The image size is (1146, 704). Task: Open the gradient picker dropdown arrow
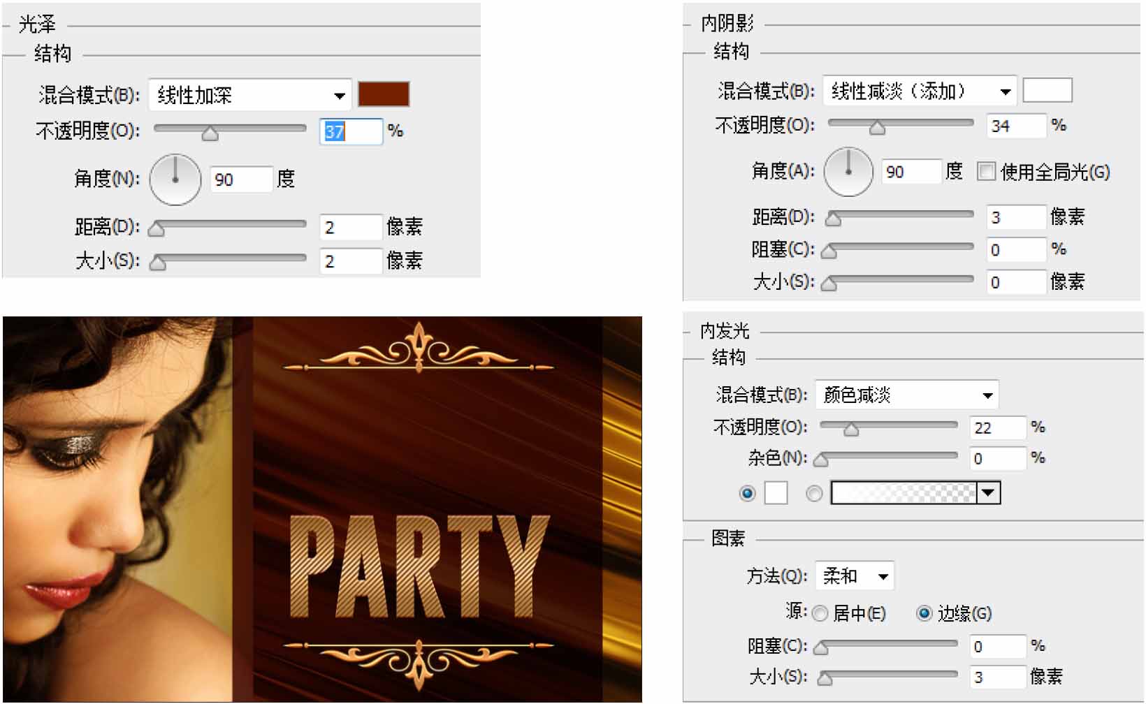click(989, 492)
